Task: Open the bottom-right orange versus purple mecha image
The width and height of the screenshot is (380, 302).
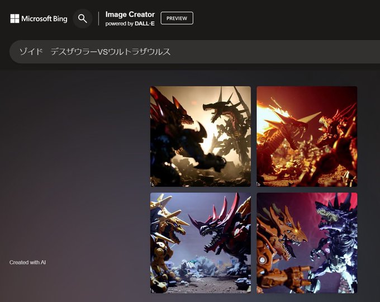Action: pos(307,243)
